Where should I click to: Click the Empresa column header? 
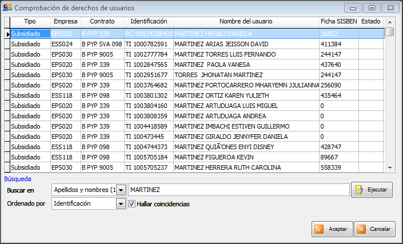[66, 21]
